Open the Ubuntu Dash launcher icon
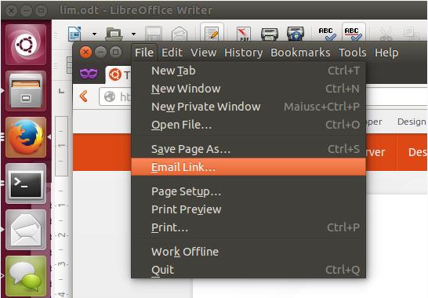428x298 pixels. 26,45
